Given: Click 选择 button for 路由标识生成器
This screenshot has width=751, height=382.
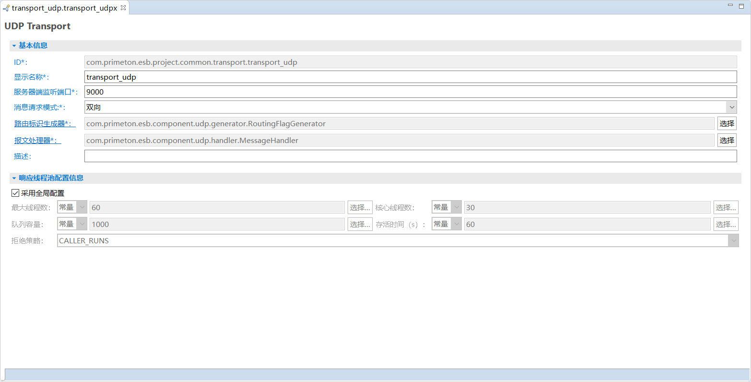Looking at the screenshot, I should coord(727,124).
